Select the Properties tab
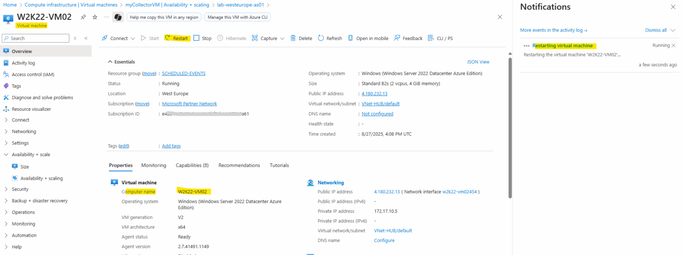The image size is (684, 255). coord(121,165)
